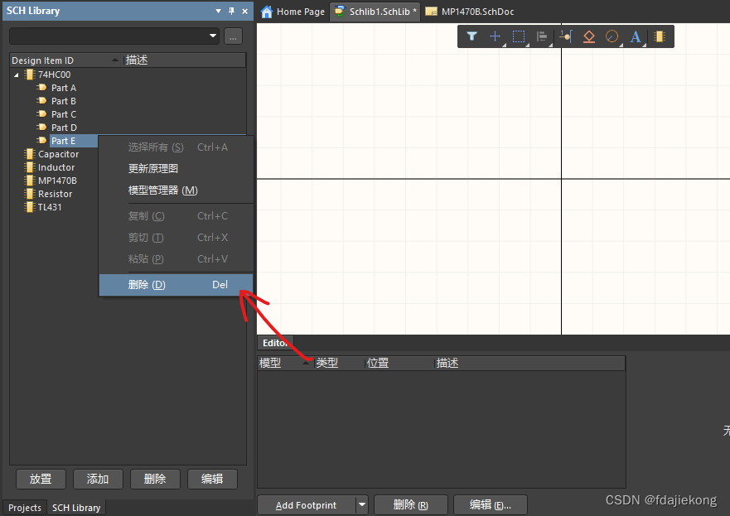Select Part C in the tree
The width and height of the screenshot is (730, 516).
pyautogui.click(x=64, y=114)
